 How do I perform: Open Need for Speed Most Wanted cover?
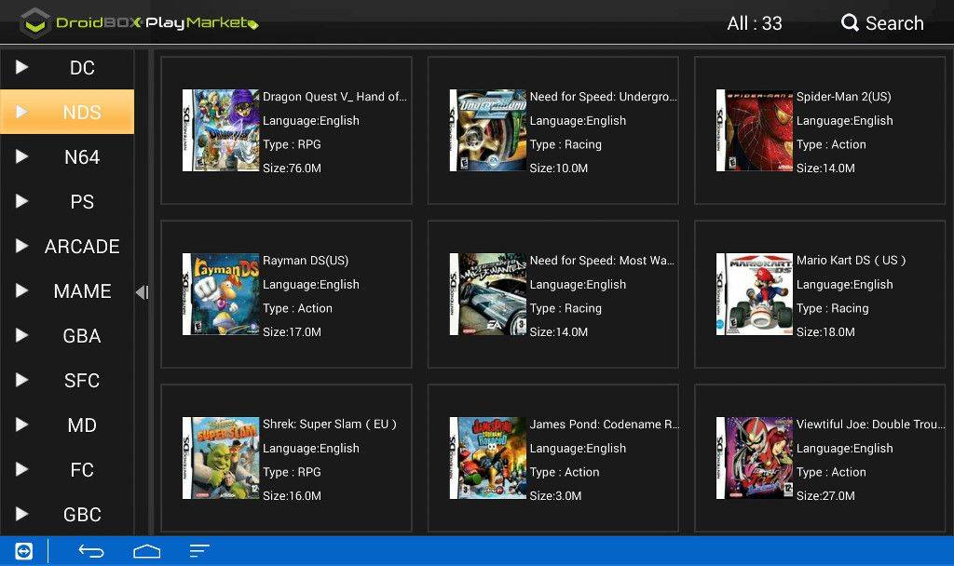488,294
